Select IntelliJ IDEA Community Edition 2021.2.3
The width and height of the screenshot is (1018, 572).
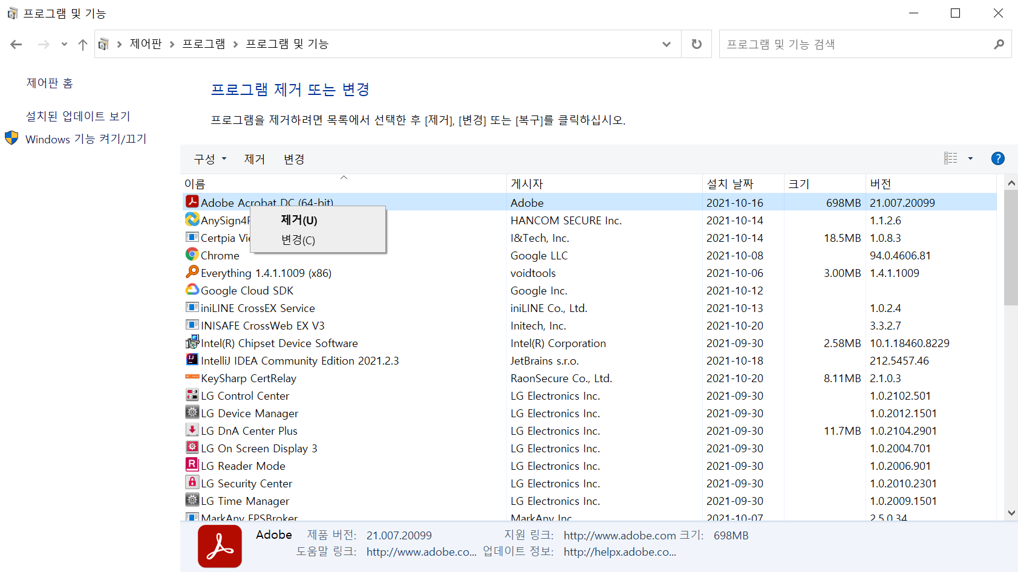pyautogui.click(x=299, y=361)
